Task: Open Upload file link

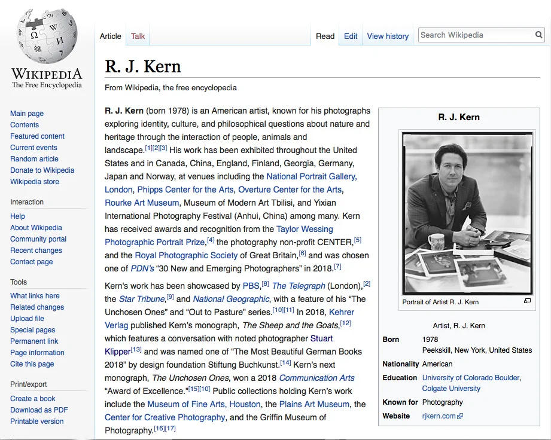Action: [x=27, y=319]
